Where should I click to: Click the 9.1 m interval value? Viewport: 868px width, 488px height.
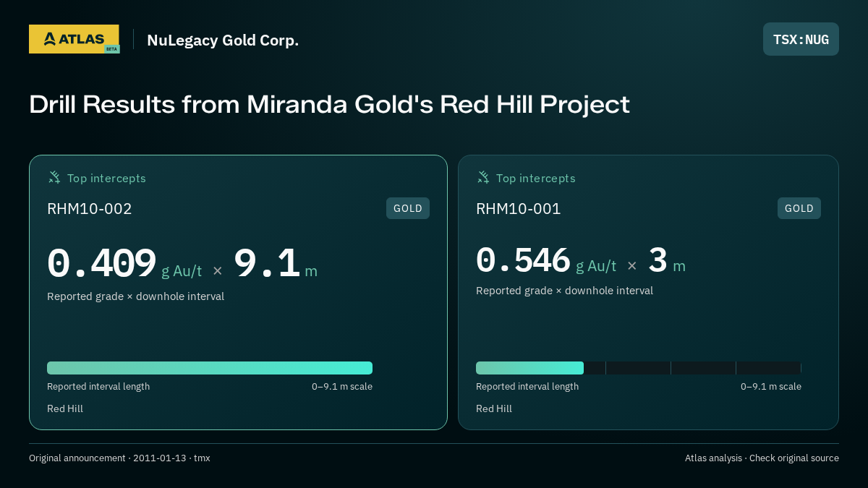click(275, 263)
